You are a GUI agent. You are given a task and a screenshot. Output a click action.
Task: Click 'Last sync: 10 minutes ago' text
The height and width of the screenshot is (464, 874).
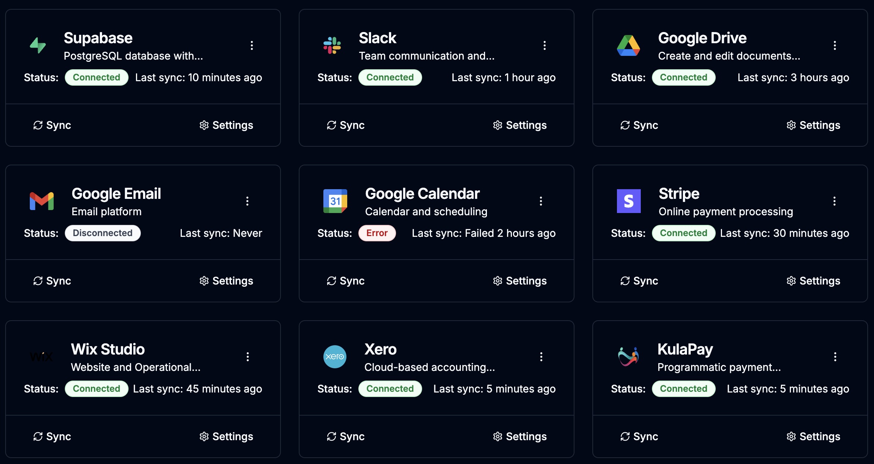199,77
